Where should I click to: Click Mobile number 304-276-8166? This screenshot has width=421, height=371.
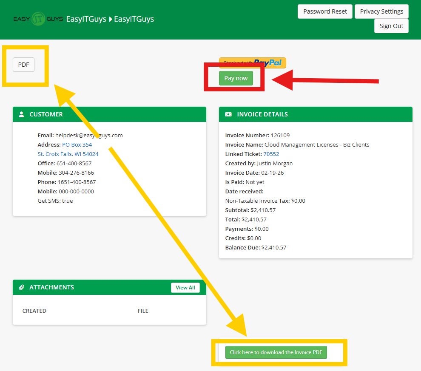[66, 173]
